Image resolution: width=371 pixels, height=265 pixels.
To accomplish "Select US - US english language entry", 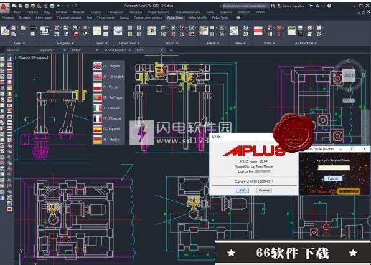I will pos(108,77).
